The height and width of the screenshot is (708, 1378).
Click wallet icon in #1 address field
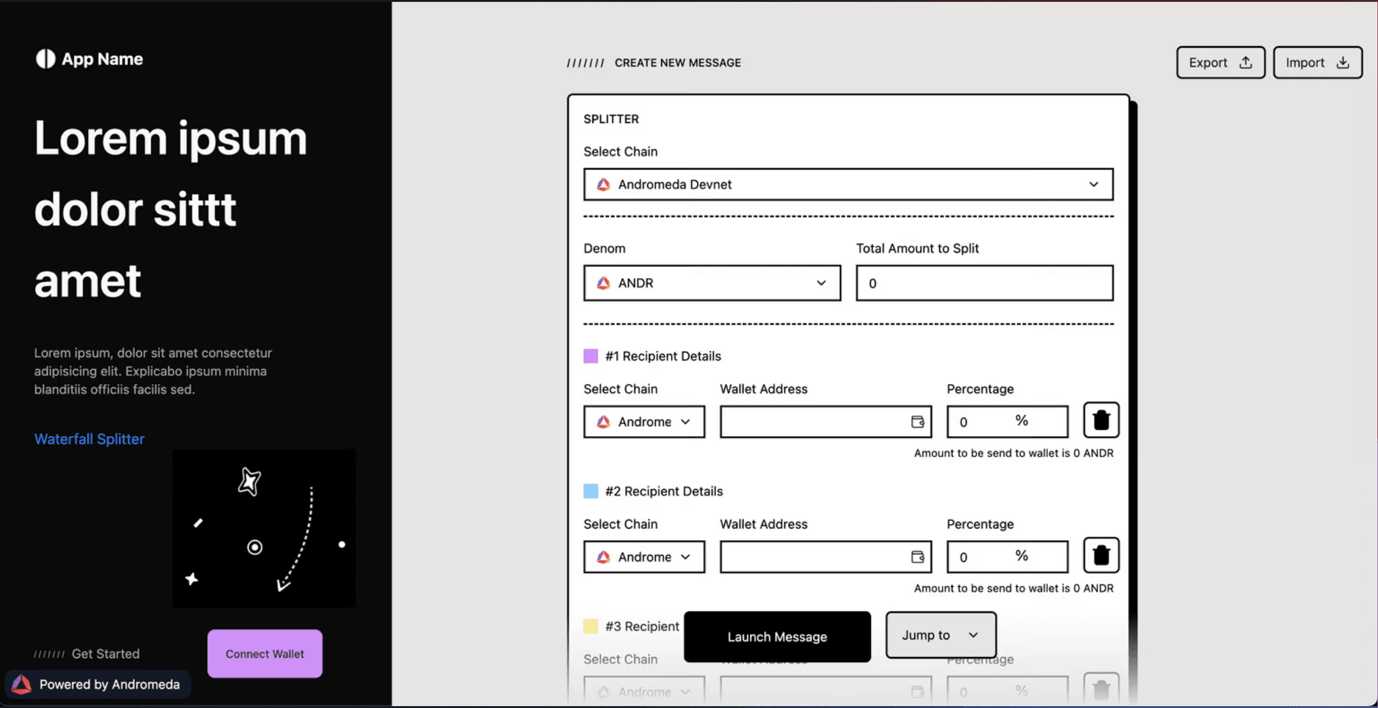(917, 422)
